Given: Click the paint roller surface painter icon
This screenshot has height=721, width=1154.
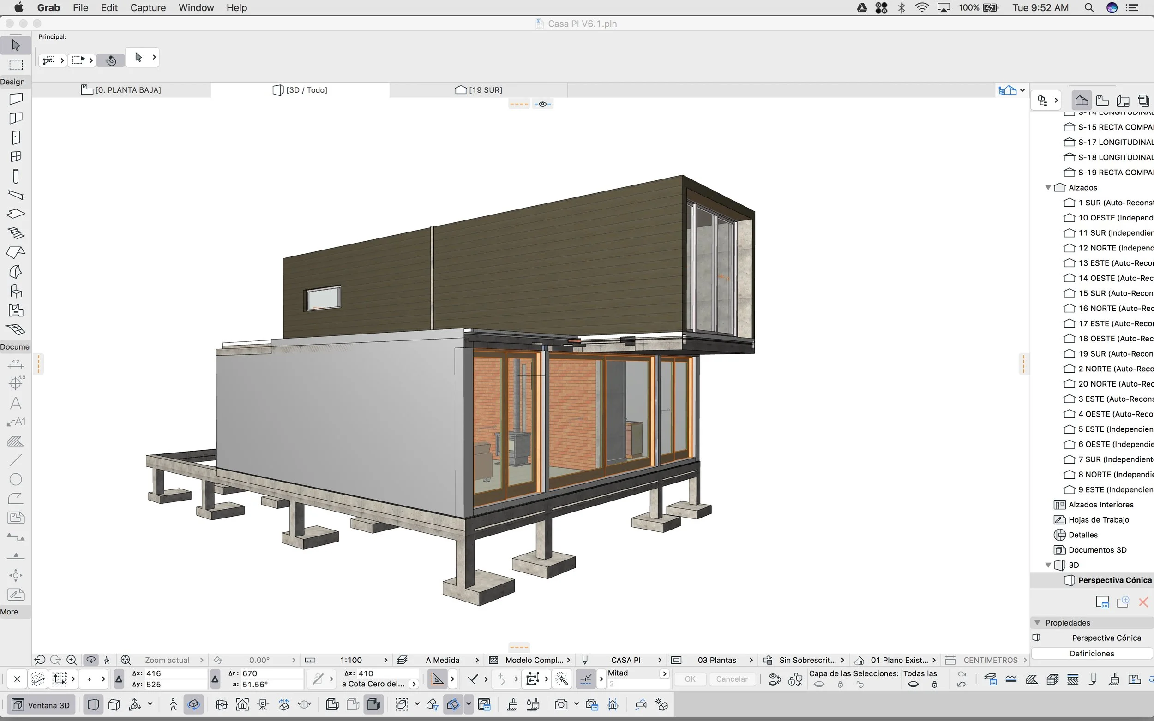Looking at the screenshot, I should click(x=512, y=704).
